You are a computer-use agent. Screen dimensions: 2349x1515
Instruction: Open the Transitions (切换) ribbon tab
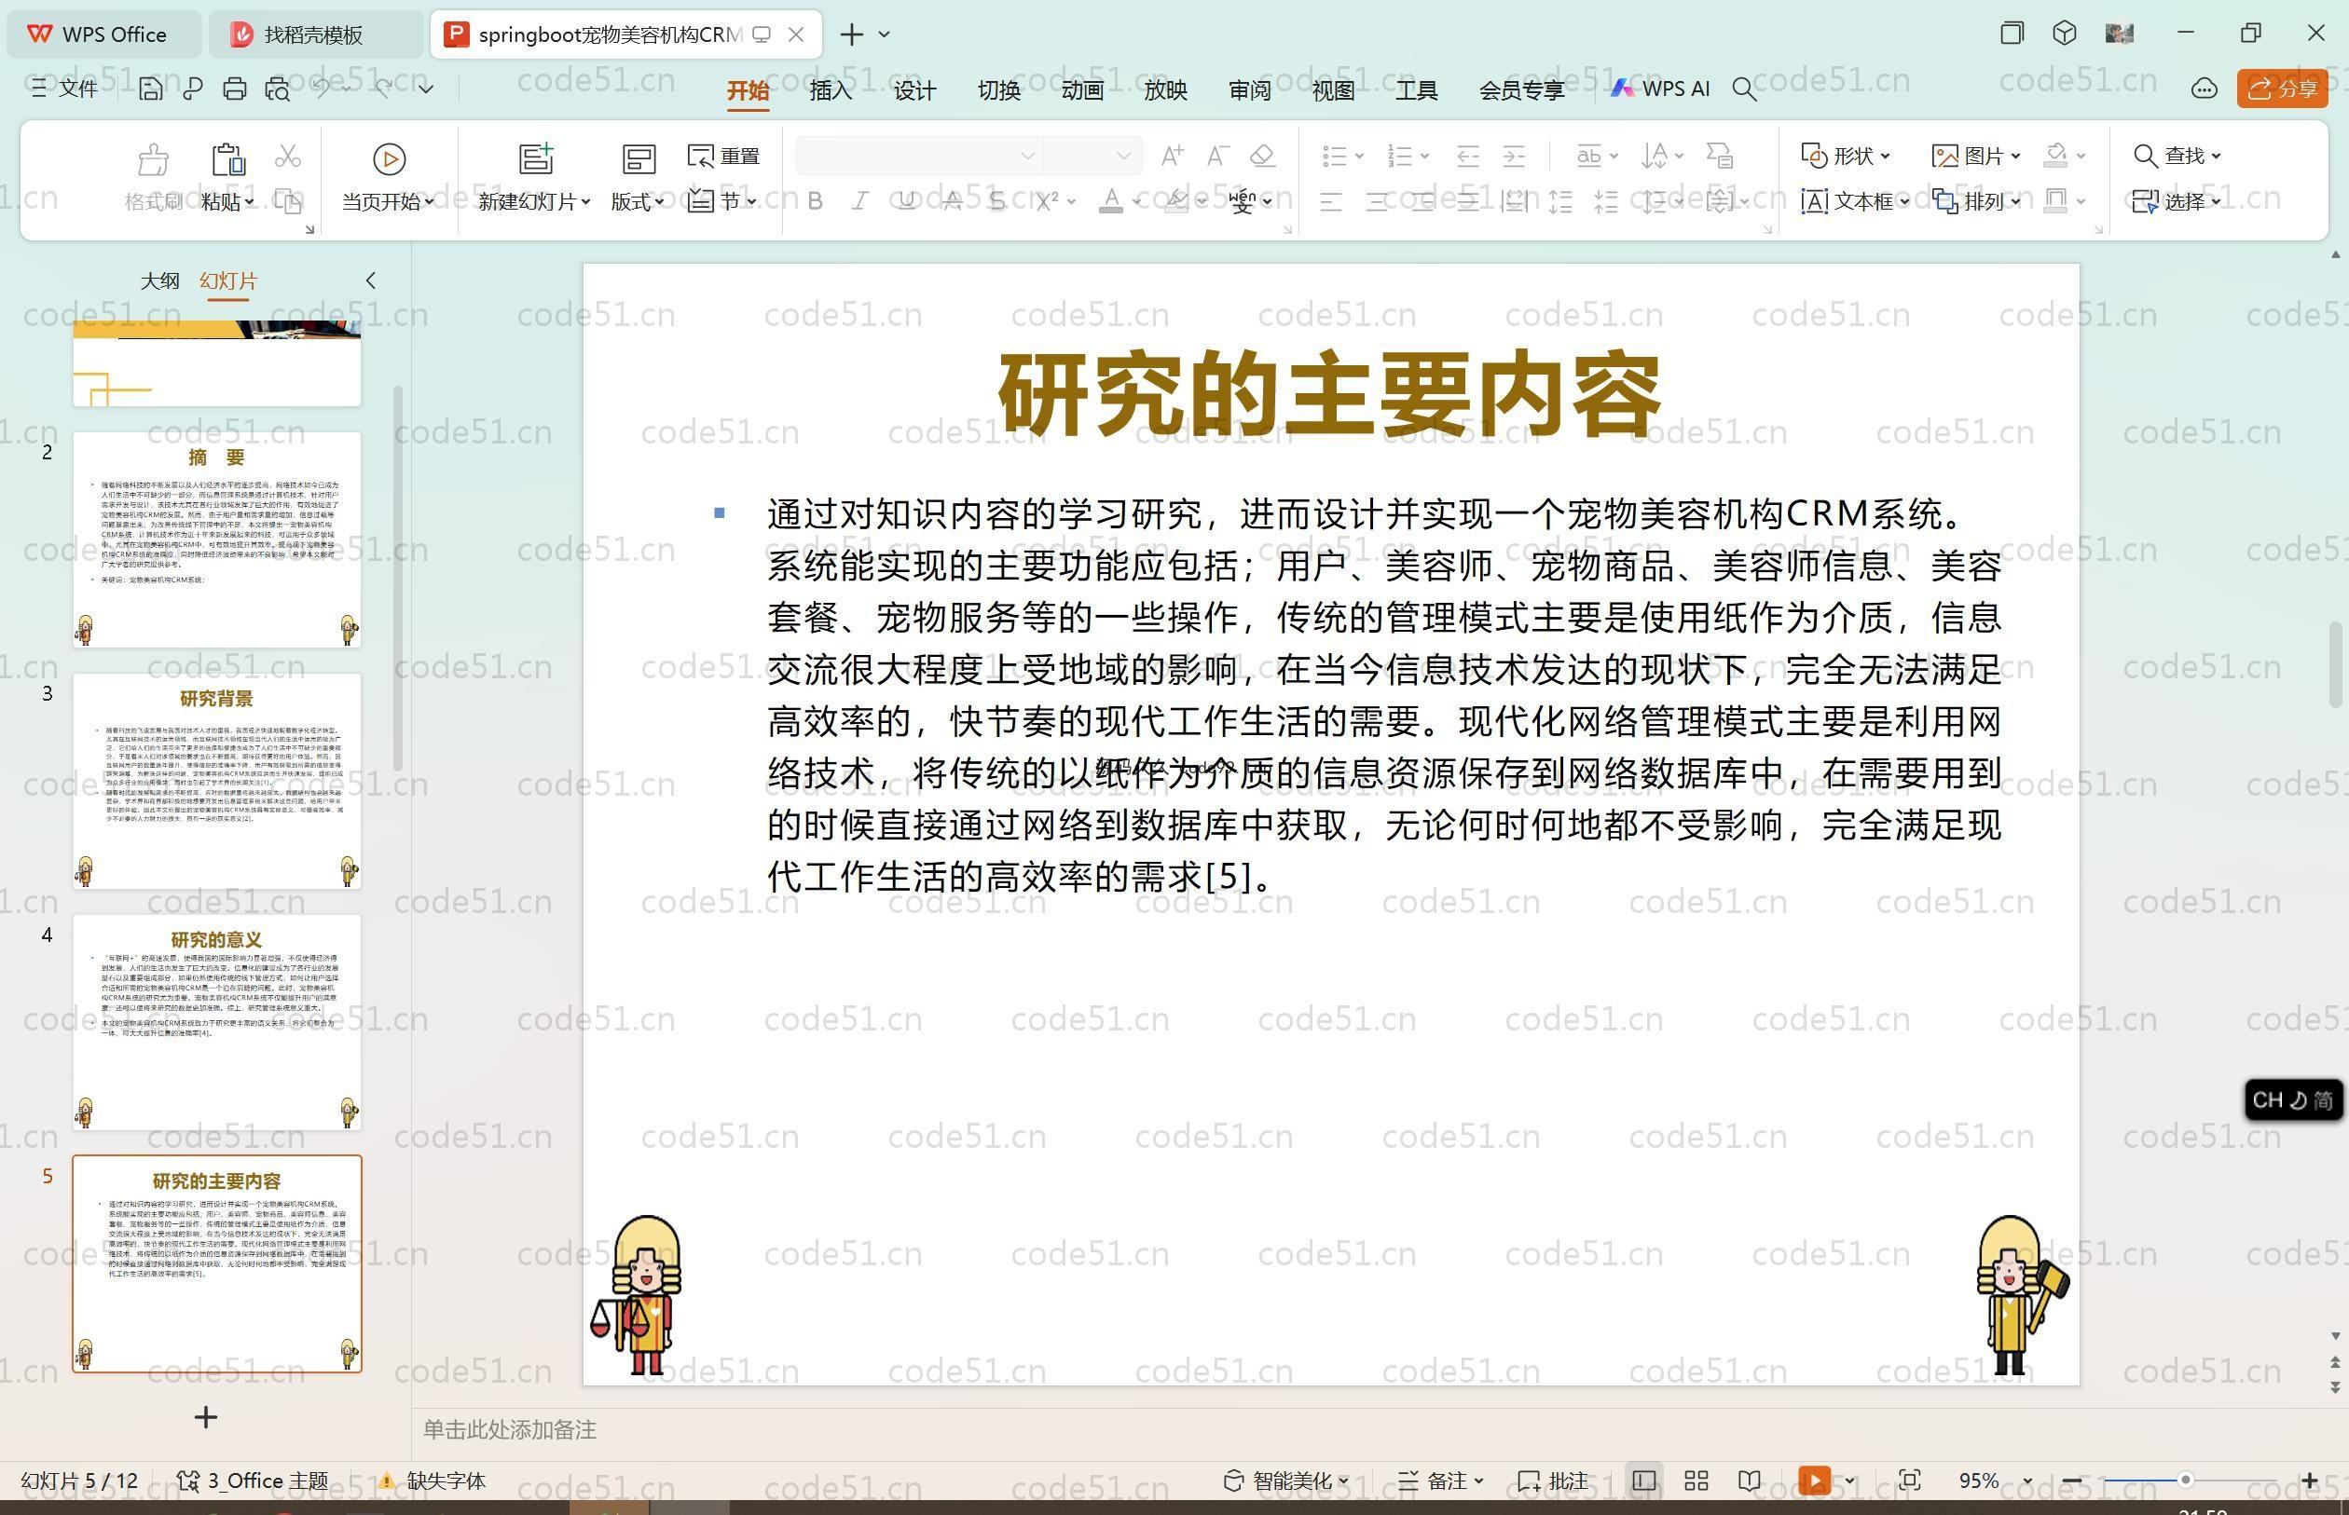(x=999, y=89)
